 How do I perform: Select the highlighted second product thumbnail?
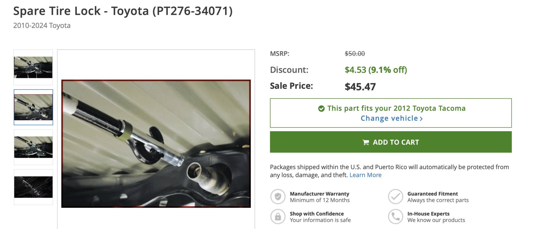(x=33, y=107)
